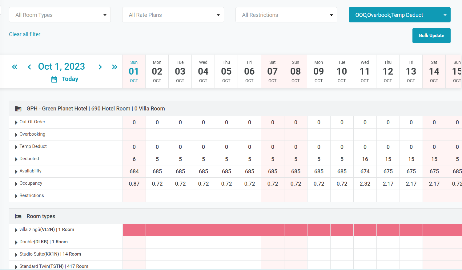The height and width of the screenshot is (270, 462).
Task: Jump back with the double-left chevron
Action: (14, 67)
